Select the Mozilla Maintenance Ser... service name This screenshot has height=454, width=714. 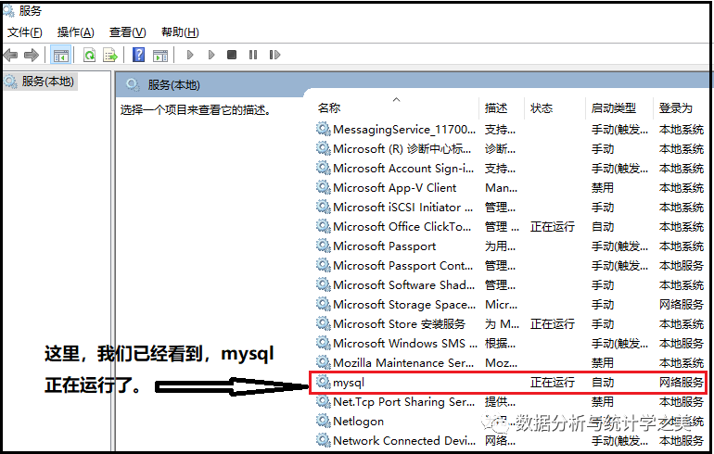click(403, 362)
